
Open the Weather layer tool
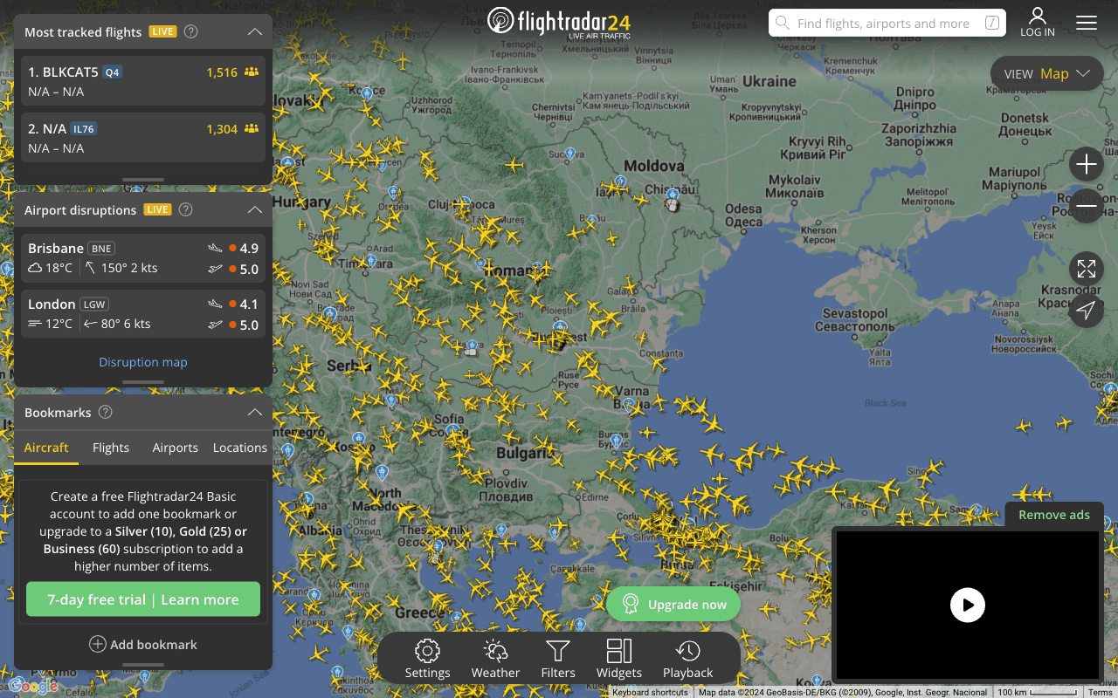[495, 659]
